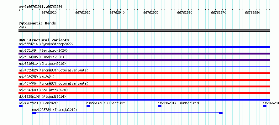
Task: Click the blue bar for nsv5554214
Action: 144,47
